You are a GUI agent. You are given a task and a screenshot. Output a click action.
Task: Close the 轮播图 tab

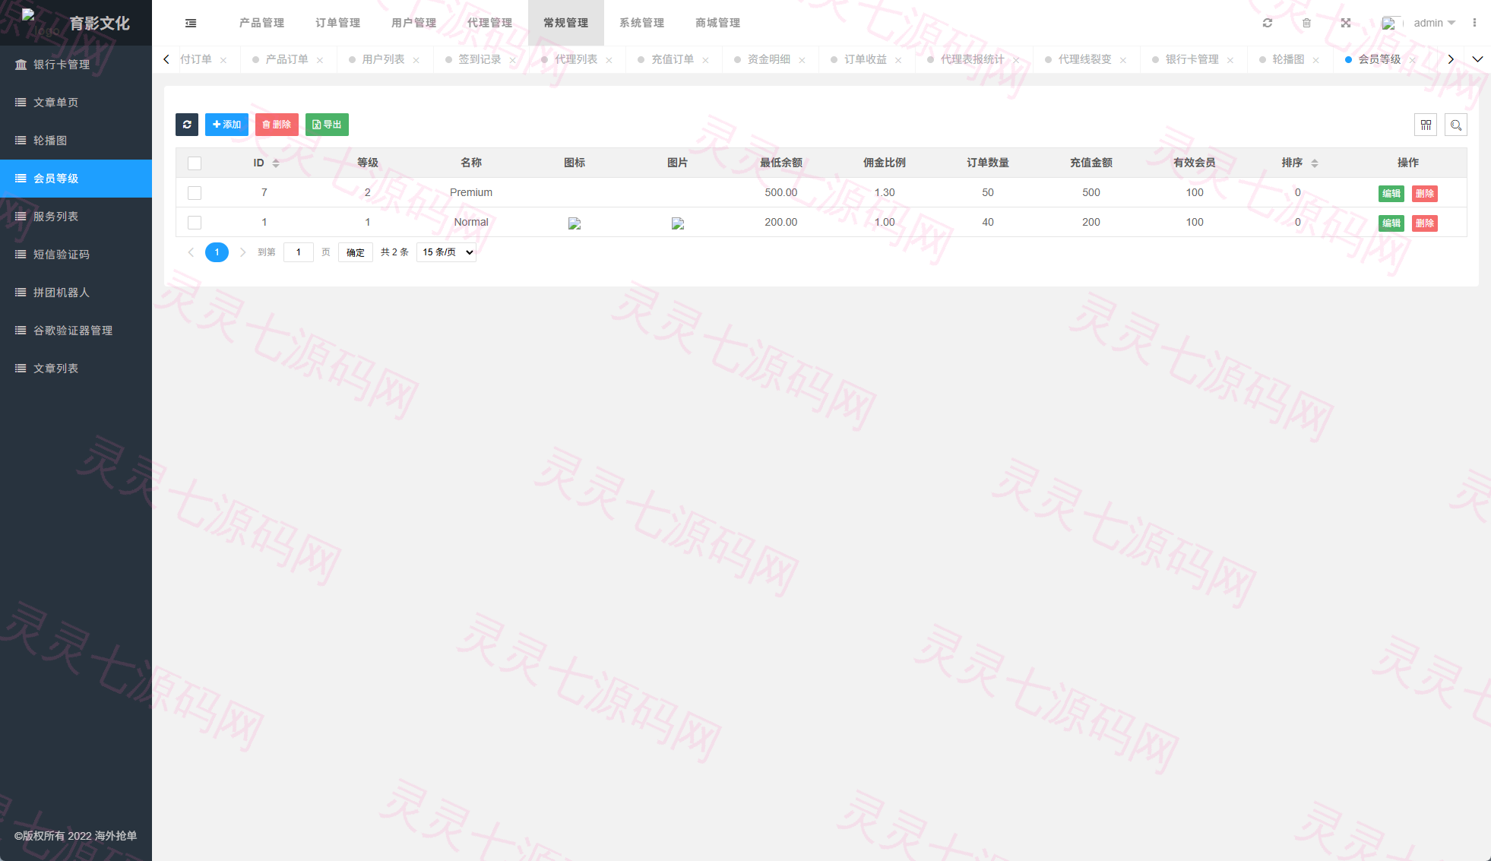[1316, 60]
